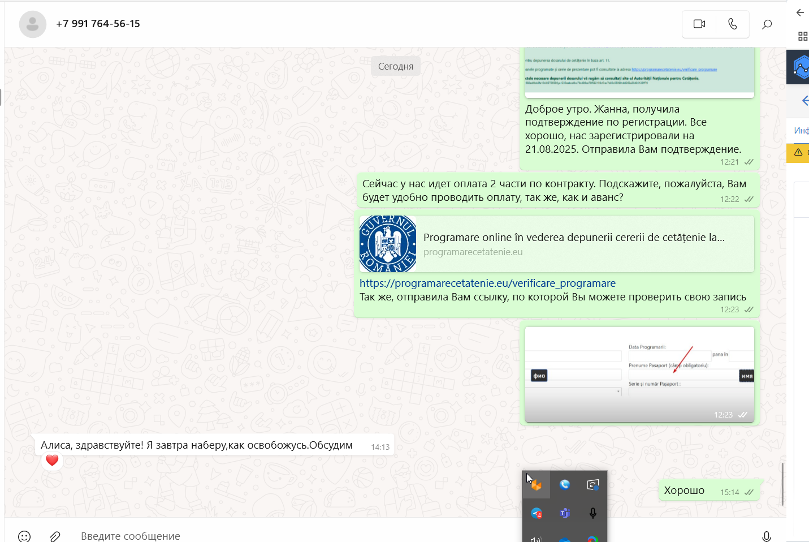Open the emoji picker
Viewport: 809px width, 542px height.
point(24,536)
